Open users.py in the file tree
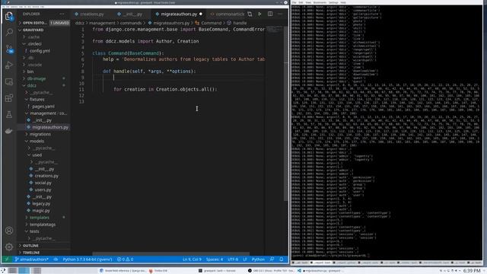Viewport: 487px width, 274px height. (43, 190)
